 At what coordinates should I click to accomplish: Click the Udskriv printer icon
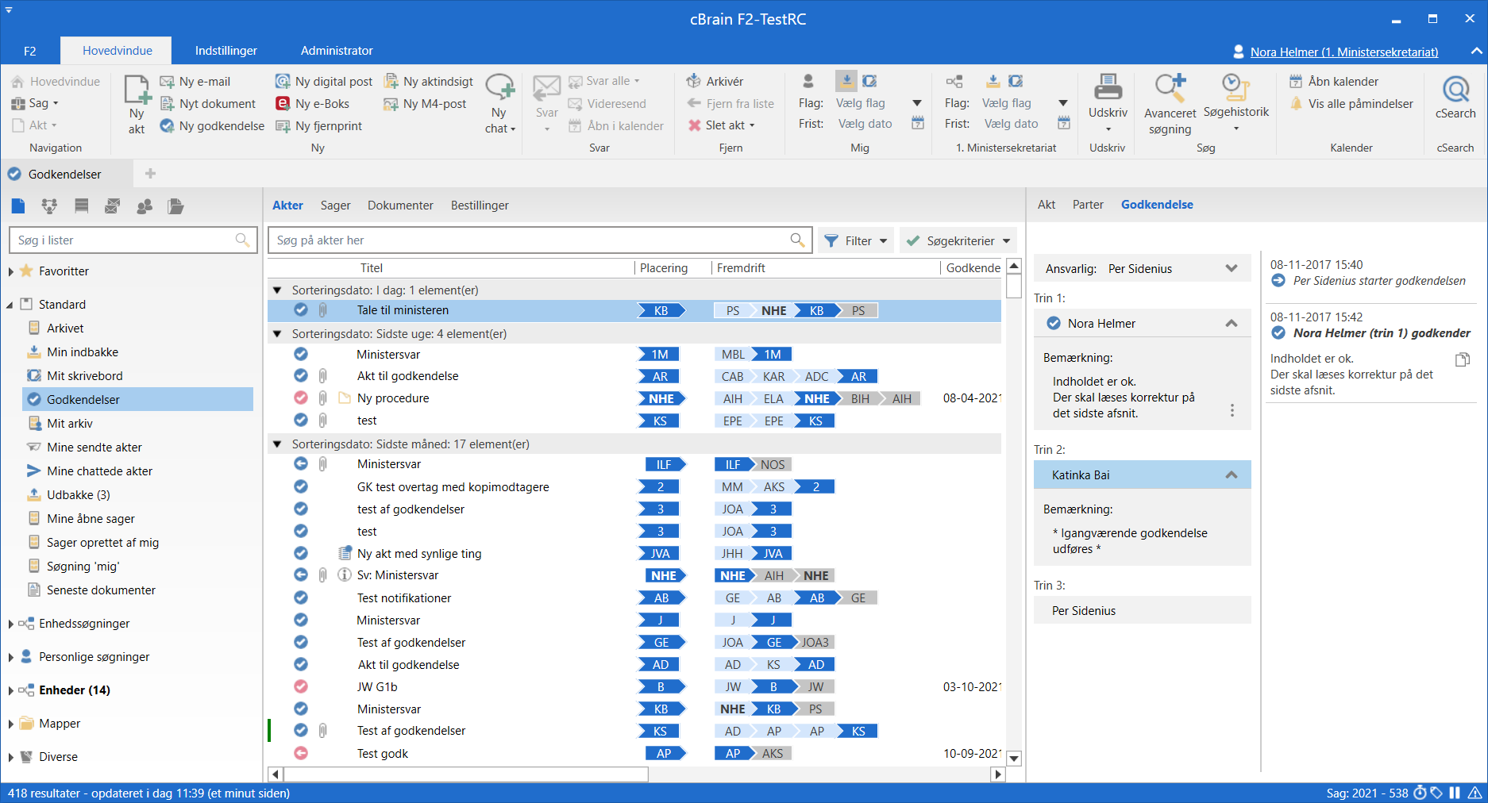coord(1108,87)
